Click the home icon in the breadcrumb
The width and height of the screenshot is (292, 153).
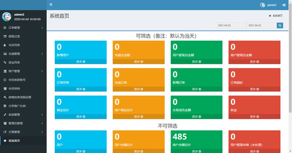(270, 16)
